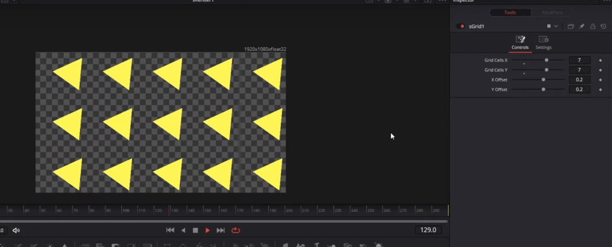Open the Settings tab
The width and height of the screenshot is (612, 247).
pyautogui.click(x=543, y=43)
